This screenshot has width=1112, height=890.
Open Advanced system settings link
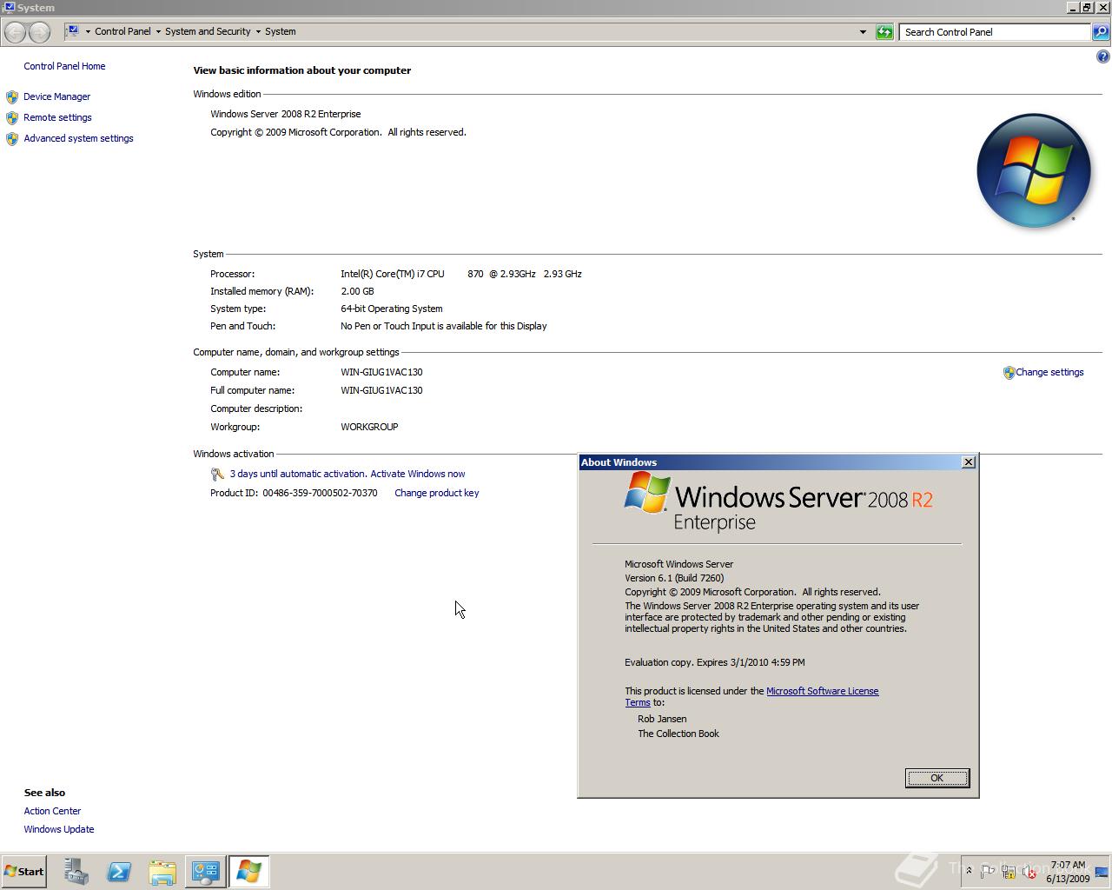[78, 138]
